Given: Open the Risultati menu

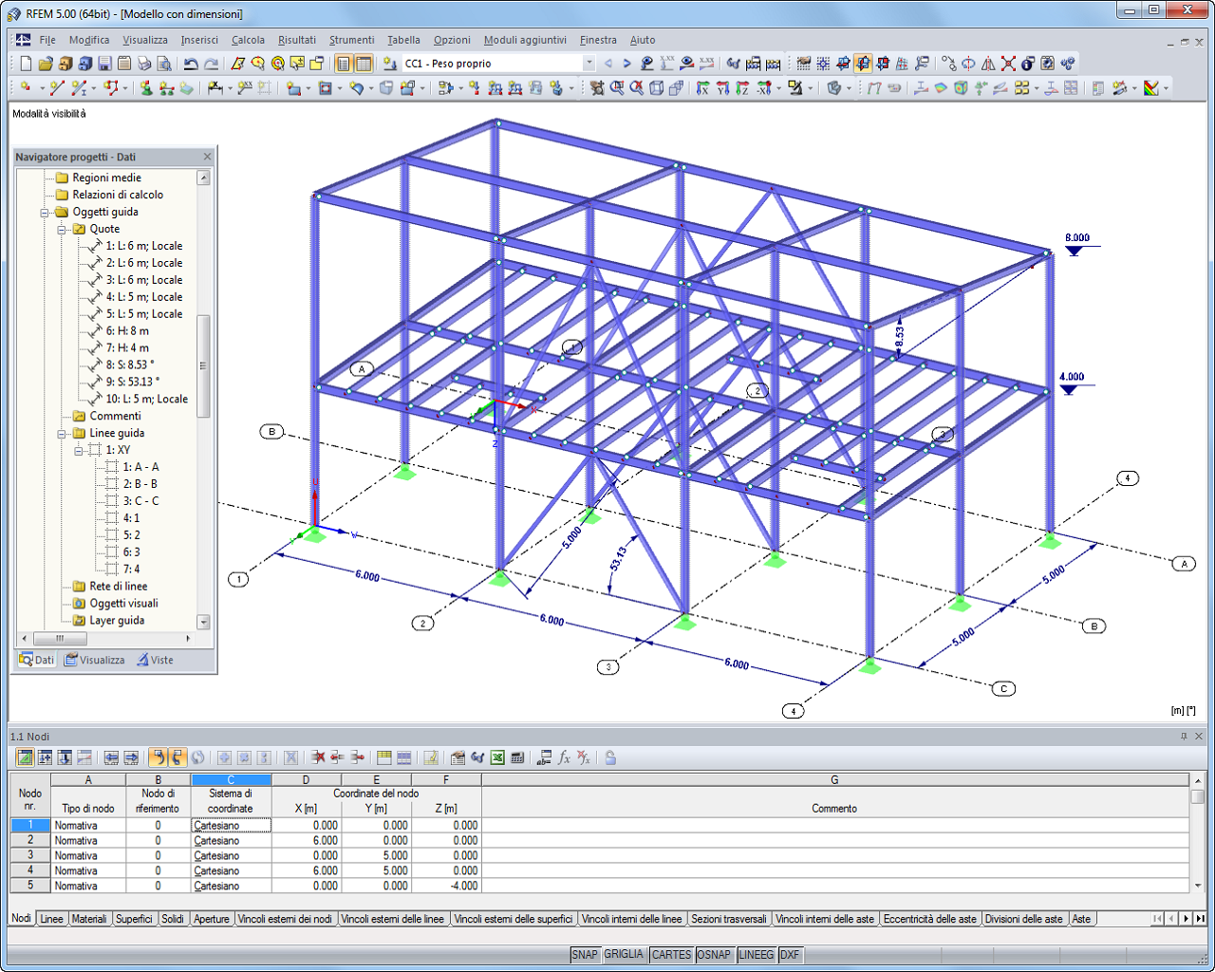Looking at the screenshot, I should click(297, 40).
